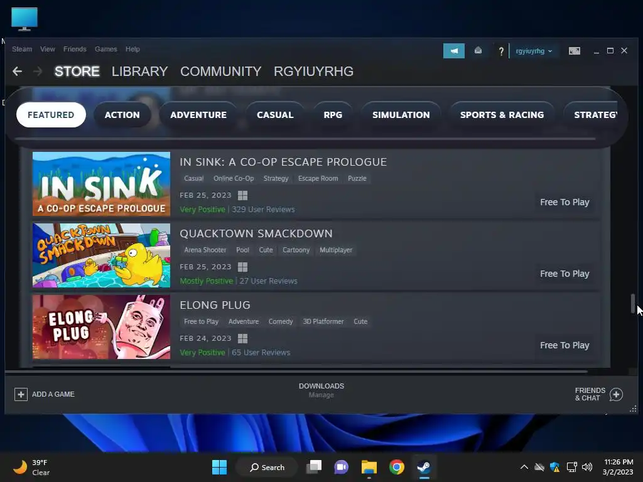Click Windows platform icon for In Sink

pyautogui.click(x=243, y=196)
